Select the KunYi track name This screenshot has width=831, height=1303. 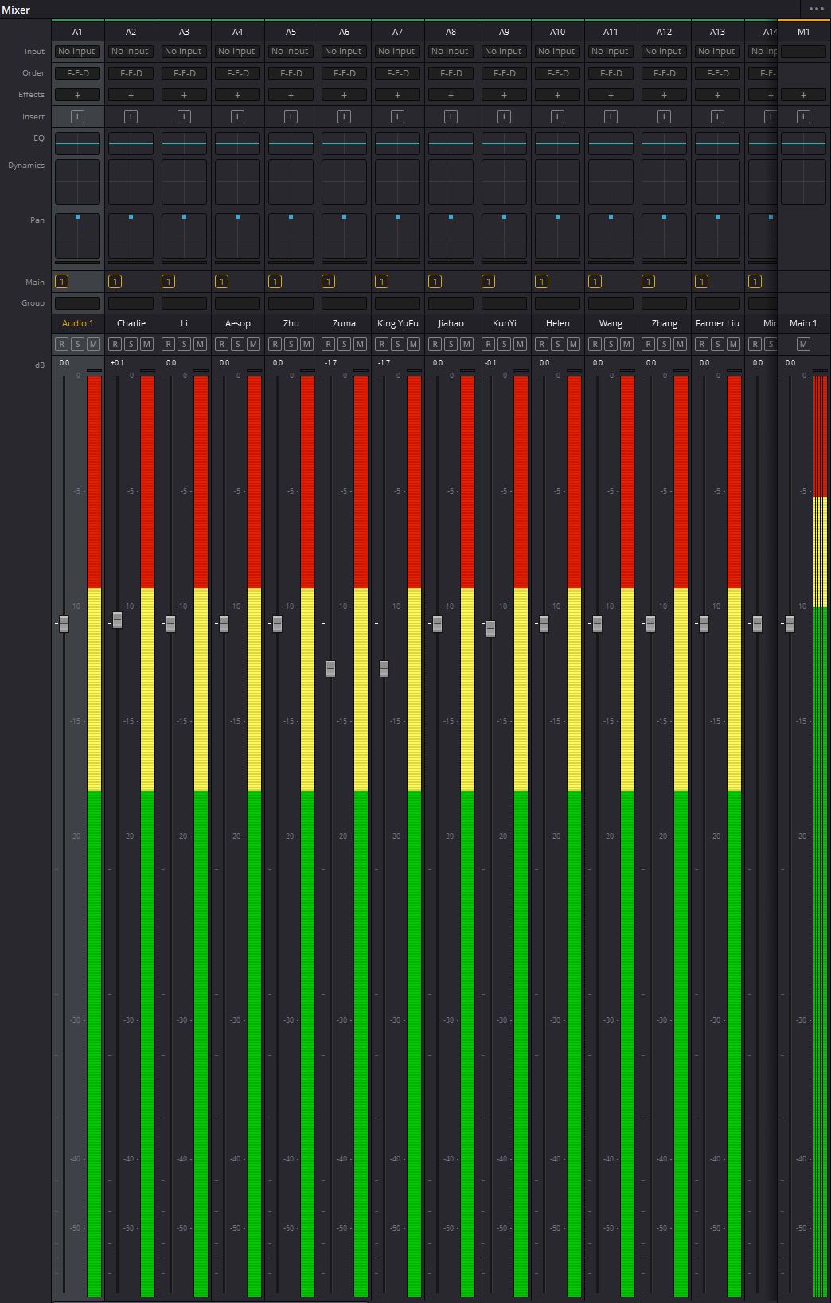point(504,323)
